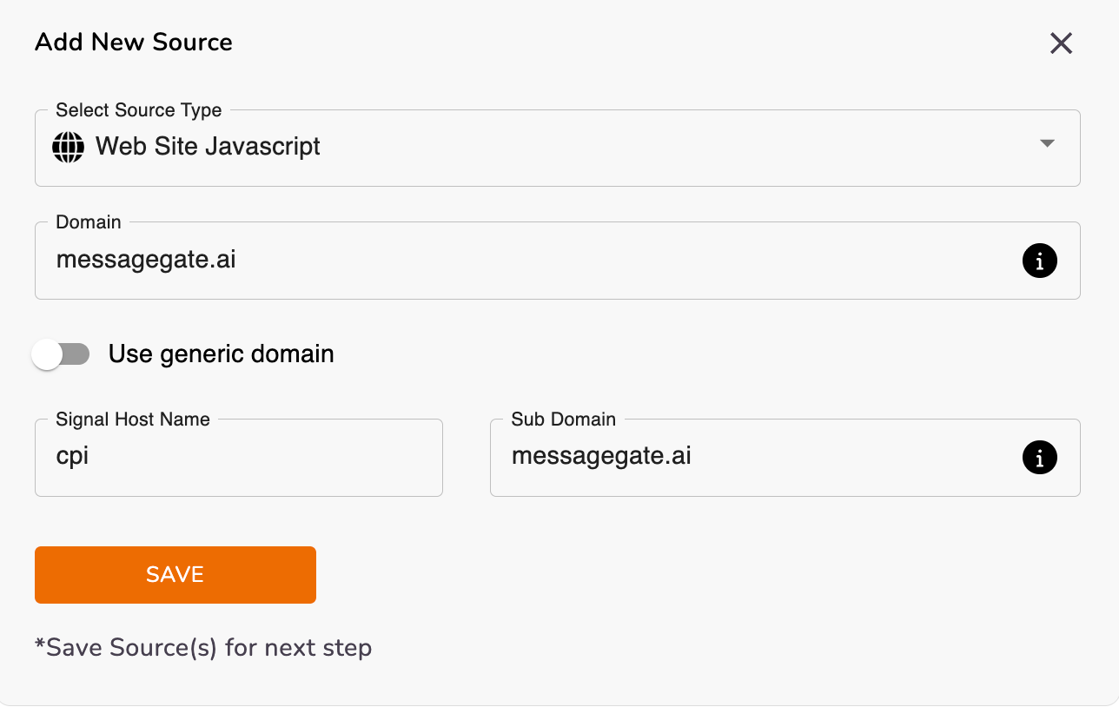
Task: Click the globe icon beside Web Site Javascript
Action: (69, 148)
